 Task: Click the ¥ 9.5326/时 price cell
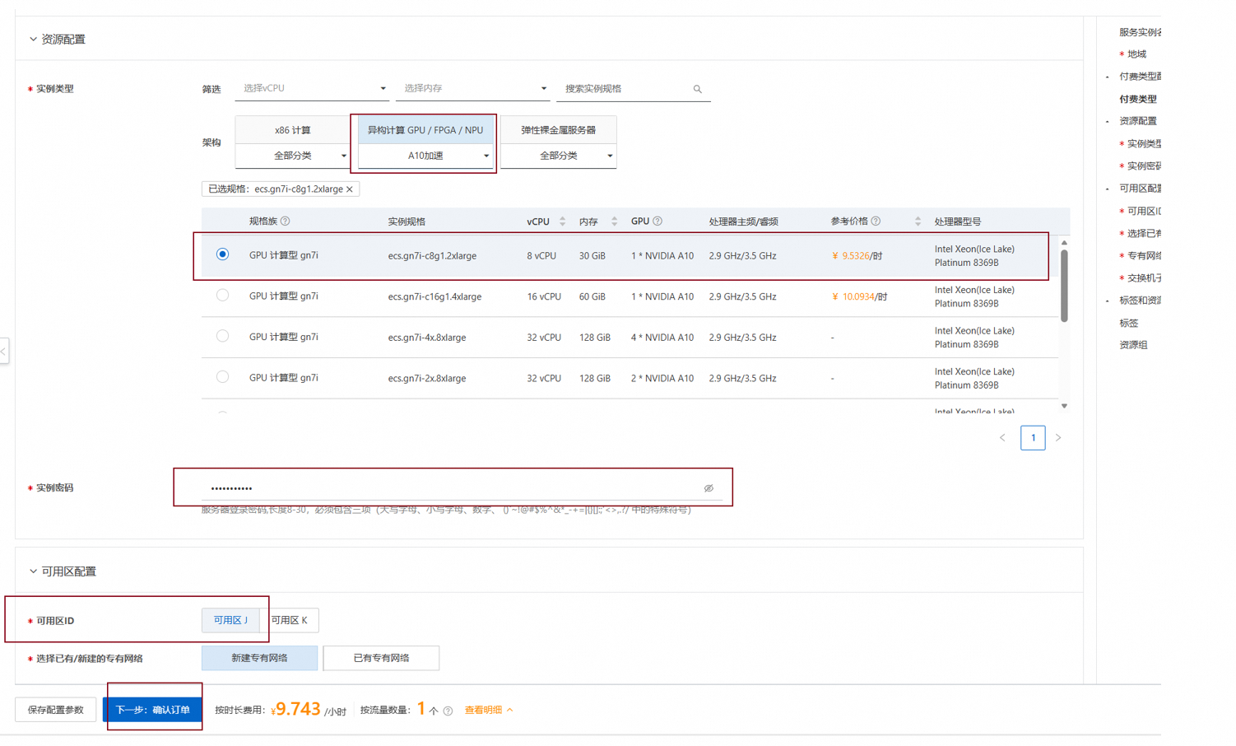click(x=857, y=256)
